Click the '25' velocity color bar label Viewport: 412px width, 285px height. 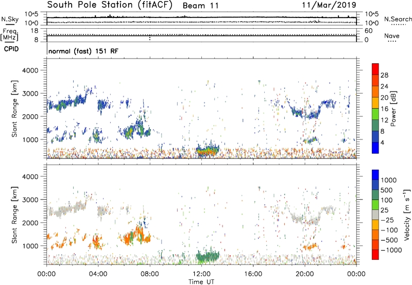pyautogui.click(x=384, y=210)
